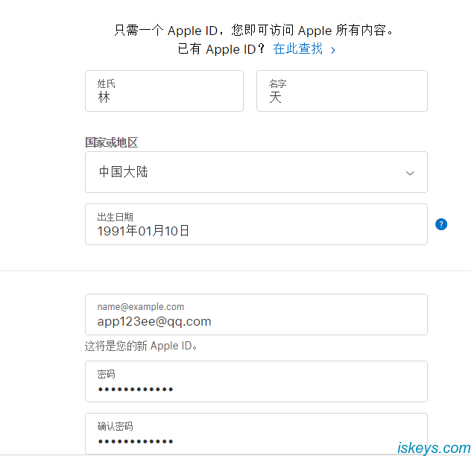The image size is (471, 456).
Task: Focus the 确认密码 confirm password field
Action: pos(256,434)
